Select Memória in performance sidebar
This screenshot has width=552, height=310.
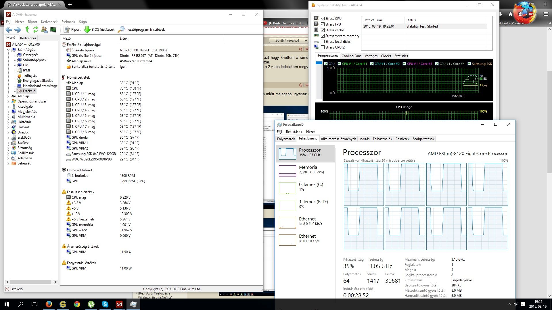pos(305,171)
